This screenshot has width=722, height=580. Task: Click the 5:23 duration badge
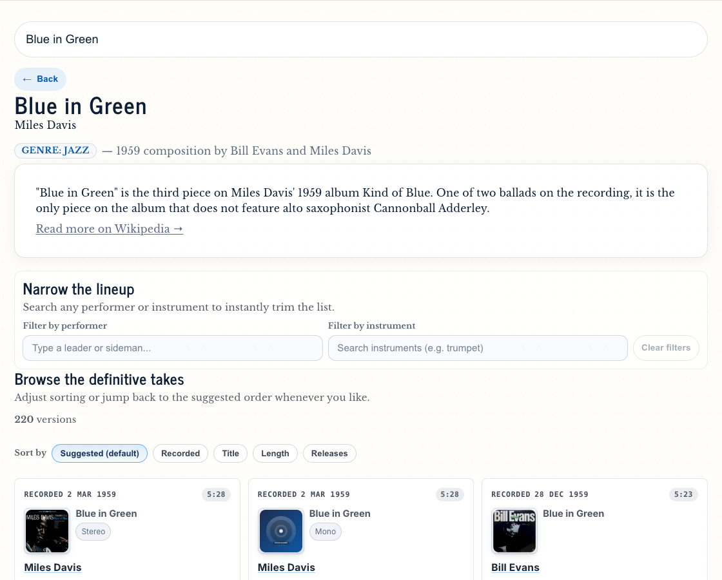(x=683, y=494)
